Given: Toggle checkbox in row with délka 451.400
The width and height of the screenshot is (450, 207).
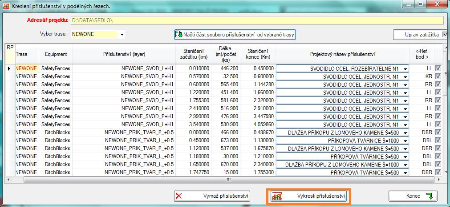Looking at the screenshot, I should 438,92.
